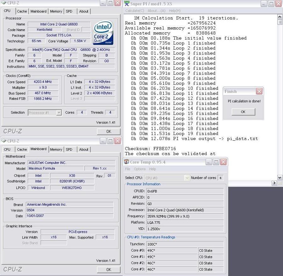Click the Super PI resize grip

tap(280, 183)
